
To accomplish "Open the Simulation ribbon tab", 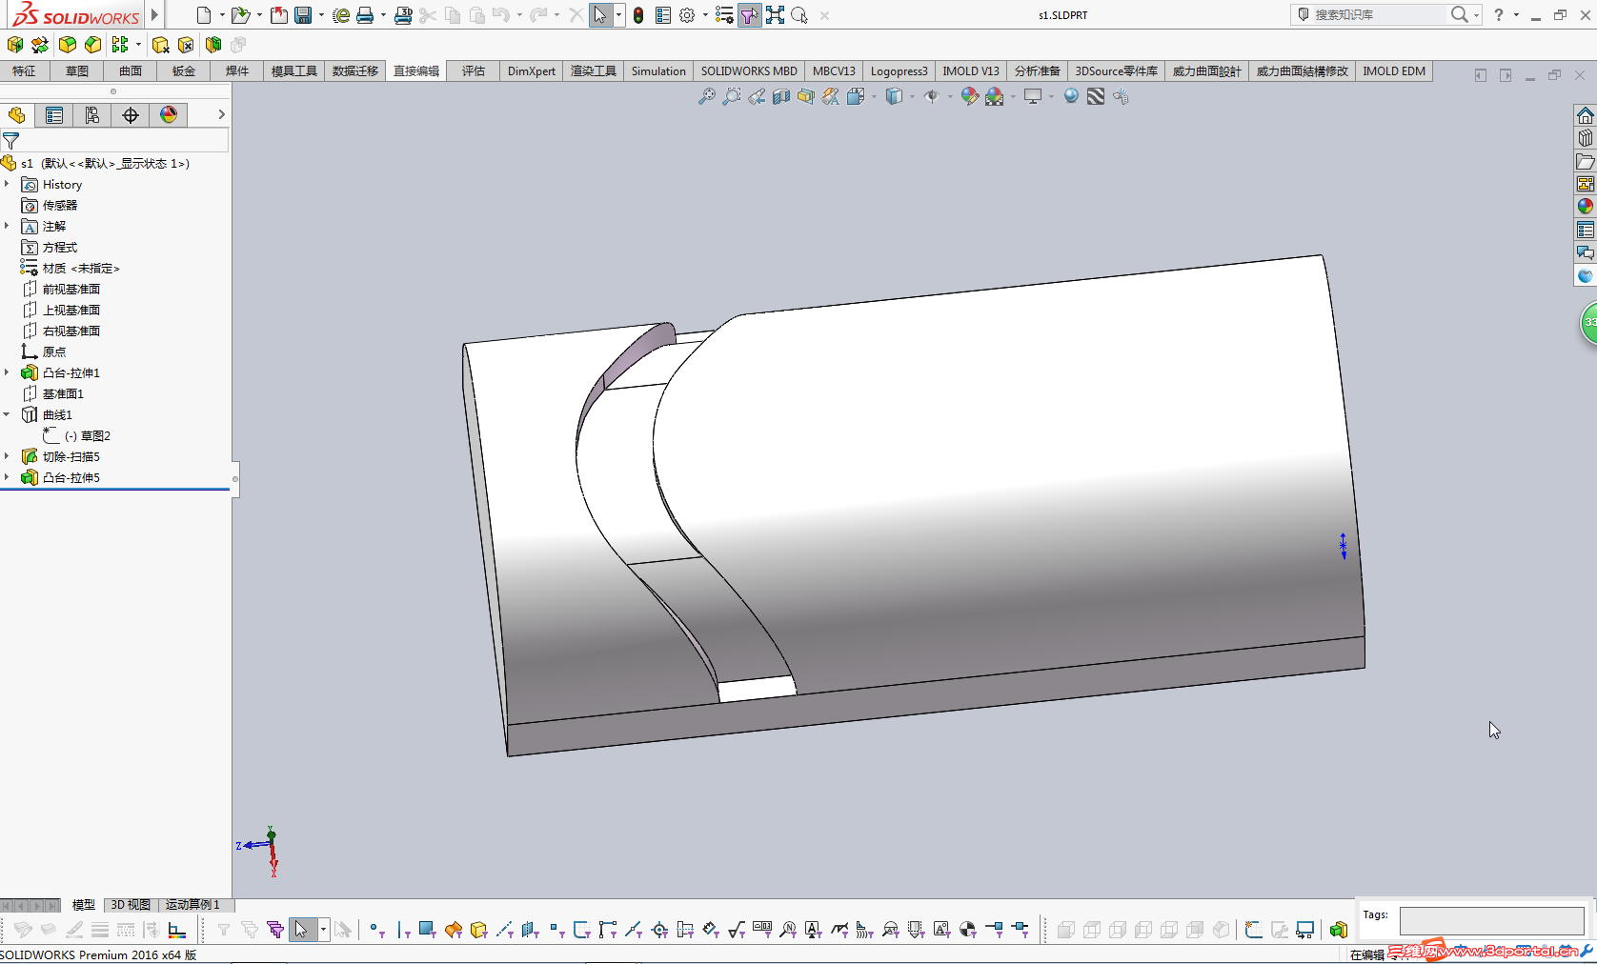I will (x=657, y=71).
